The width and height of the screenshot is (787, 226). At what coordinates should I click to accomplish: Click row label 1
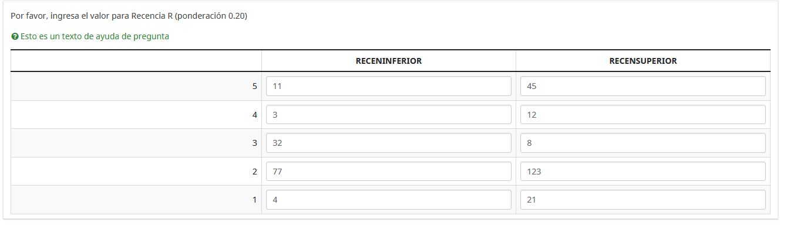pos(254,200)
